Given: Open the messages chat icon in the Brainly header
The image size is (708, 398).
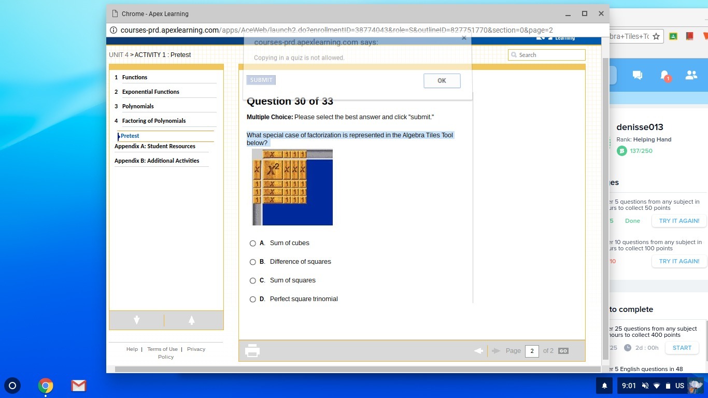Looking at the screenshot, I should coord(638,76).
